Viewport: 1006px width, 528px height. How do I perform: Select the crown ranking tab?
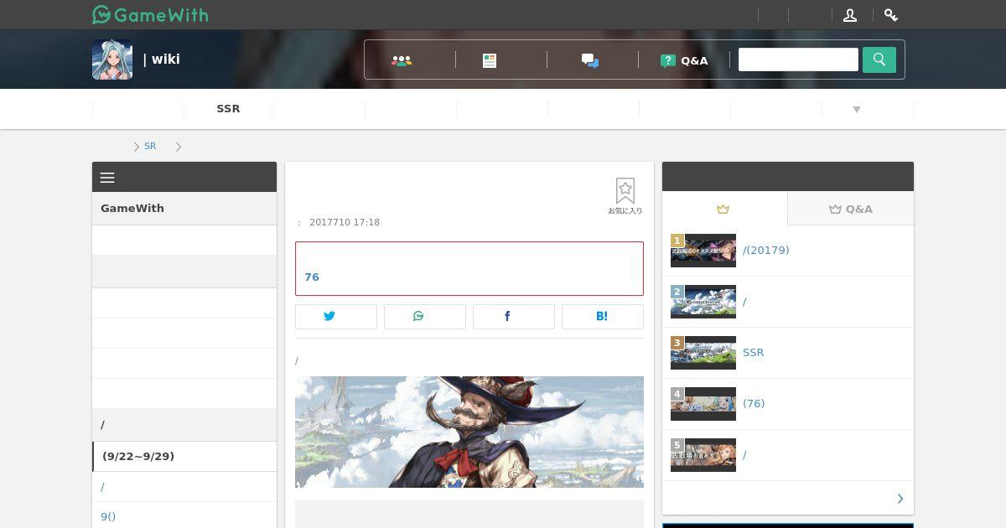tap(724, 209)
